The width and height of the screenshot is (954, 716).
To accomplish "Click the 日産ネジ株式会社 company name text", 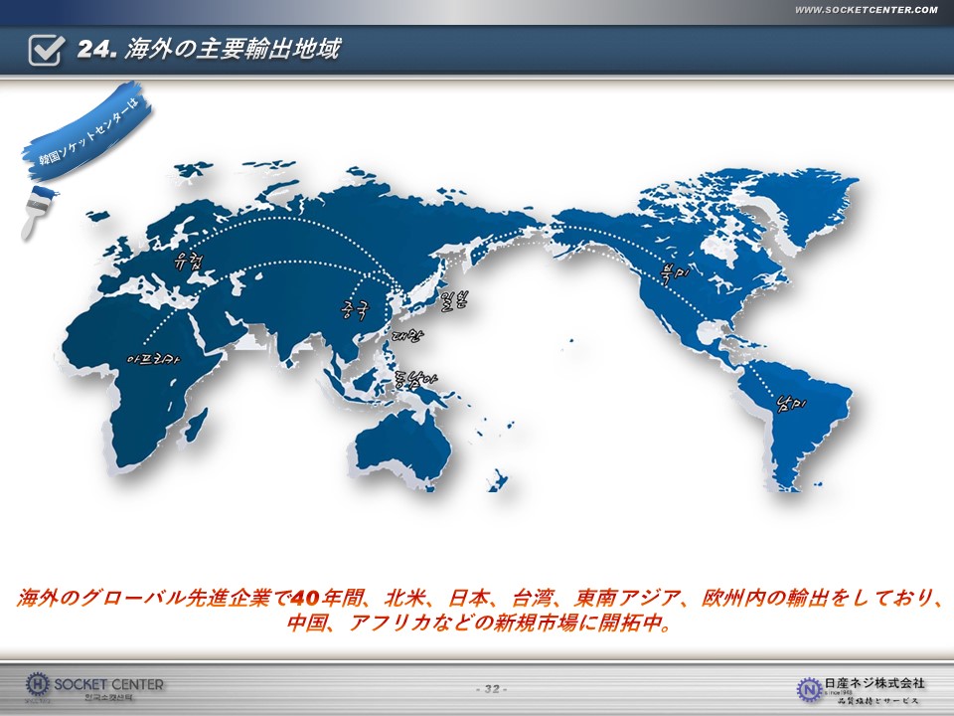I will click(x=874, y=682).
